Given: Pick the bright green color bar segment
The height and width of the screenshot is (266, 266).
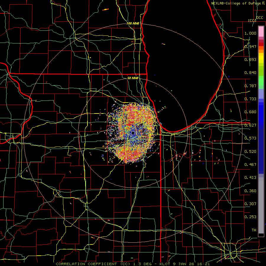Looking at the screenshot, I should [x=261, y=80].
